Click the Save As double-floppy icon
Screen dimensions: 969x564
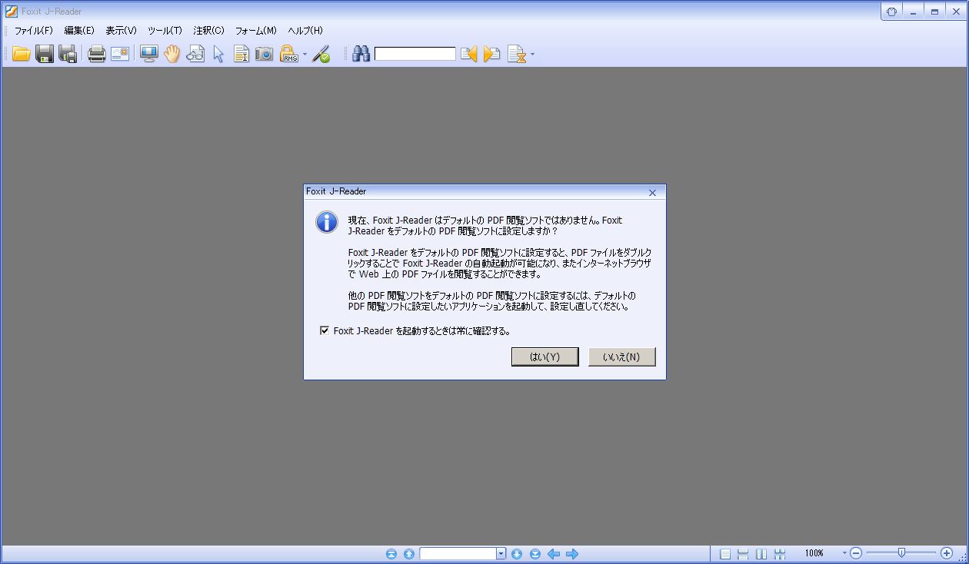coord(68,54)
